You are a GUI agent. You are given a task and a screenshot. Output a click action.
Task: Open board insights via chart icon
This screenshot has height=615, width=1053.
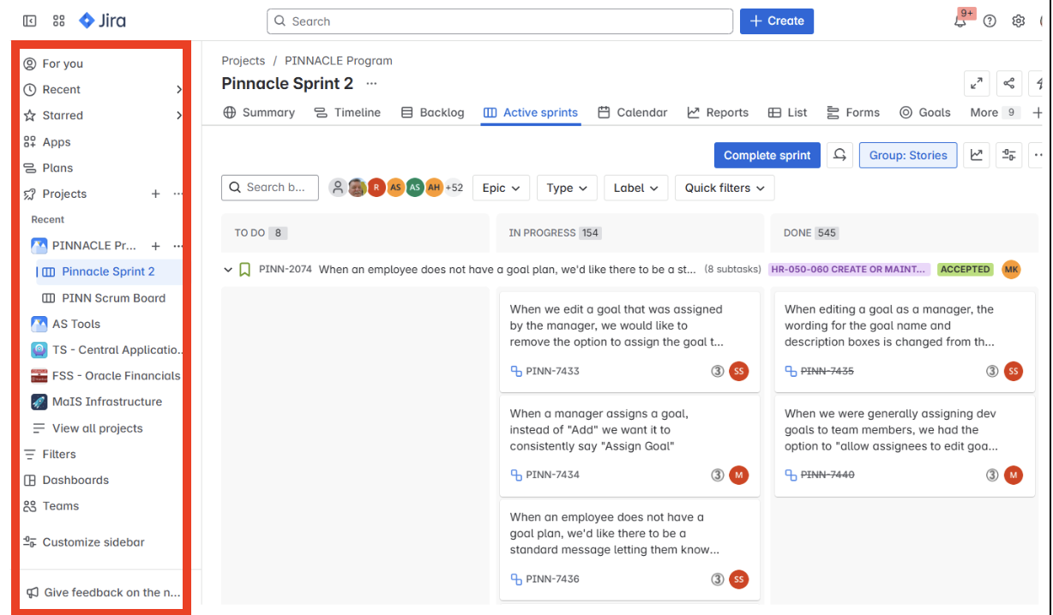[976, 155]
